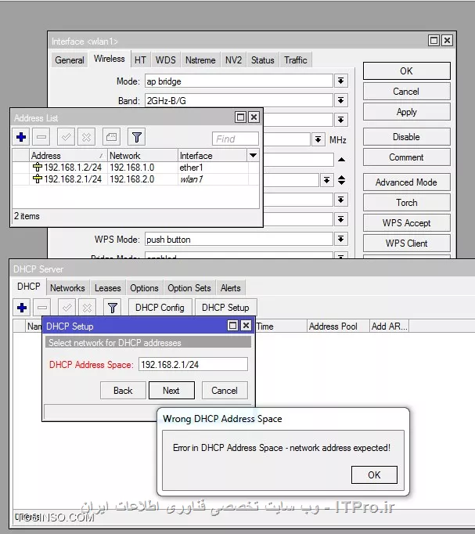Open the NV2 tab
Screen dimensions: 475x534
click(x=233, y=60)
